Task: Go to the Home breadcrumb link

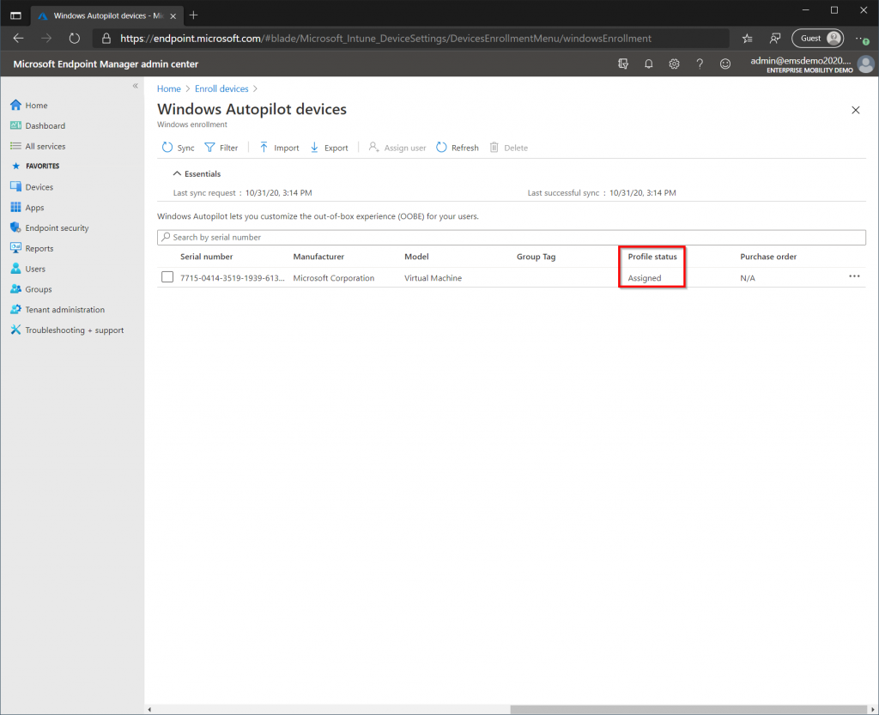Action: coord(169,88)
